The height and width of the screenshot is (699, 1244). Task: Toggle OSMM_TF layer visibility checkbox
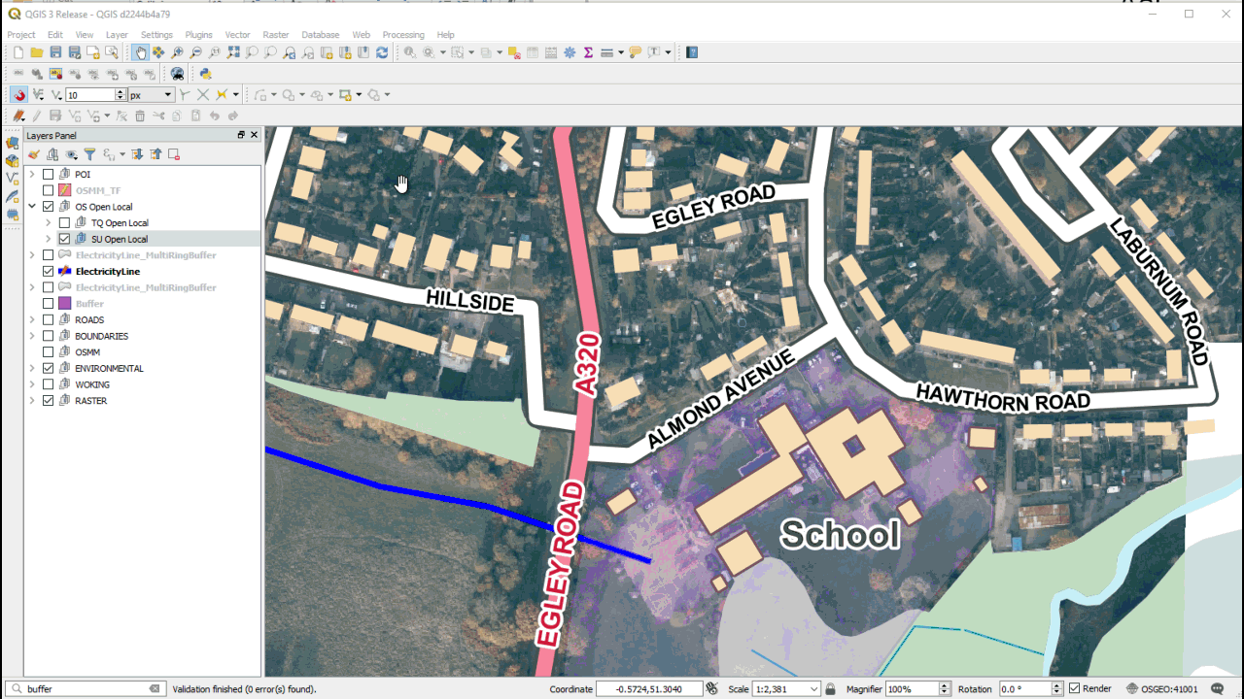point(48,190)
